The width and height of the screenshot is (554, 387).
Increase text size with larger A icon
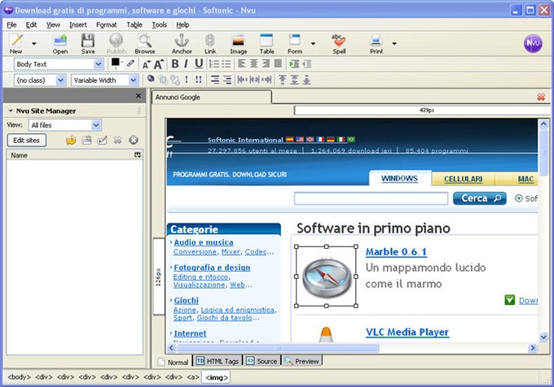pos(158,63)
